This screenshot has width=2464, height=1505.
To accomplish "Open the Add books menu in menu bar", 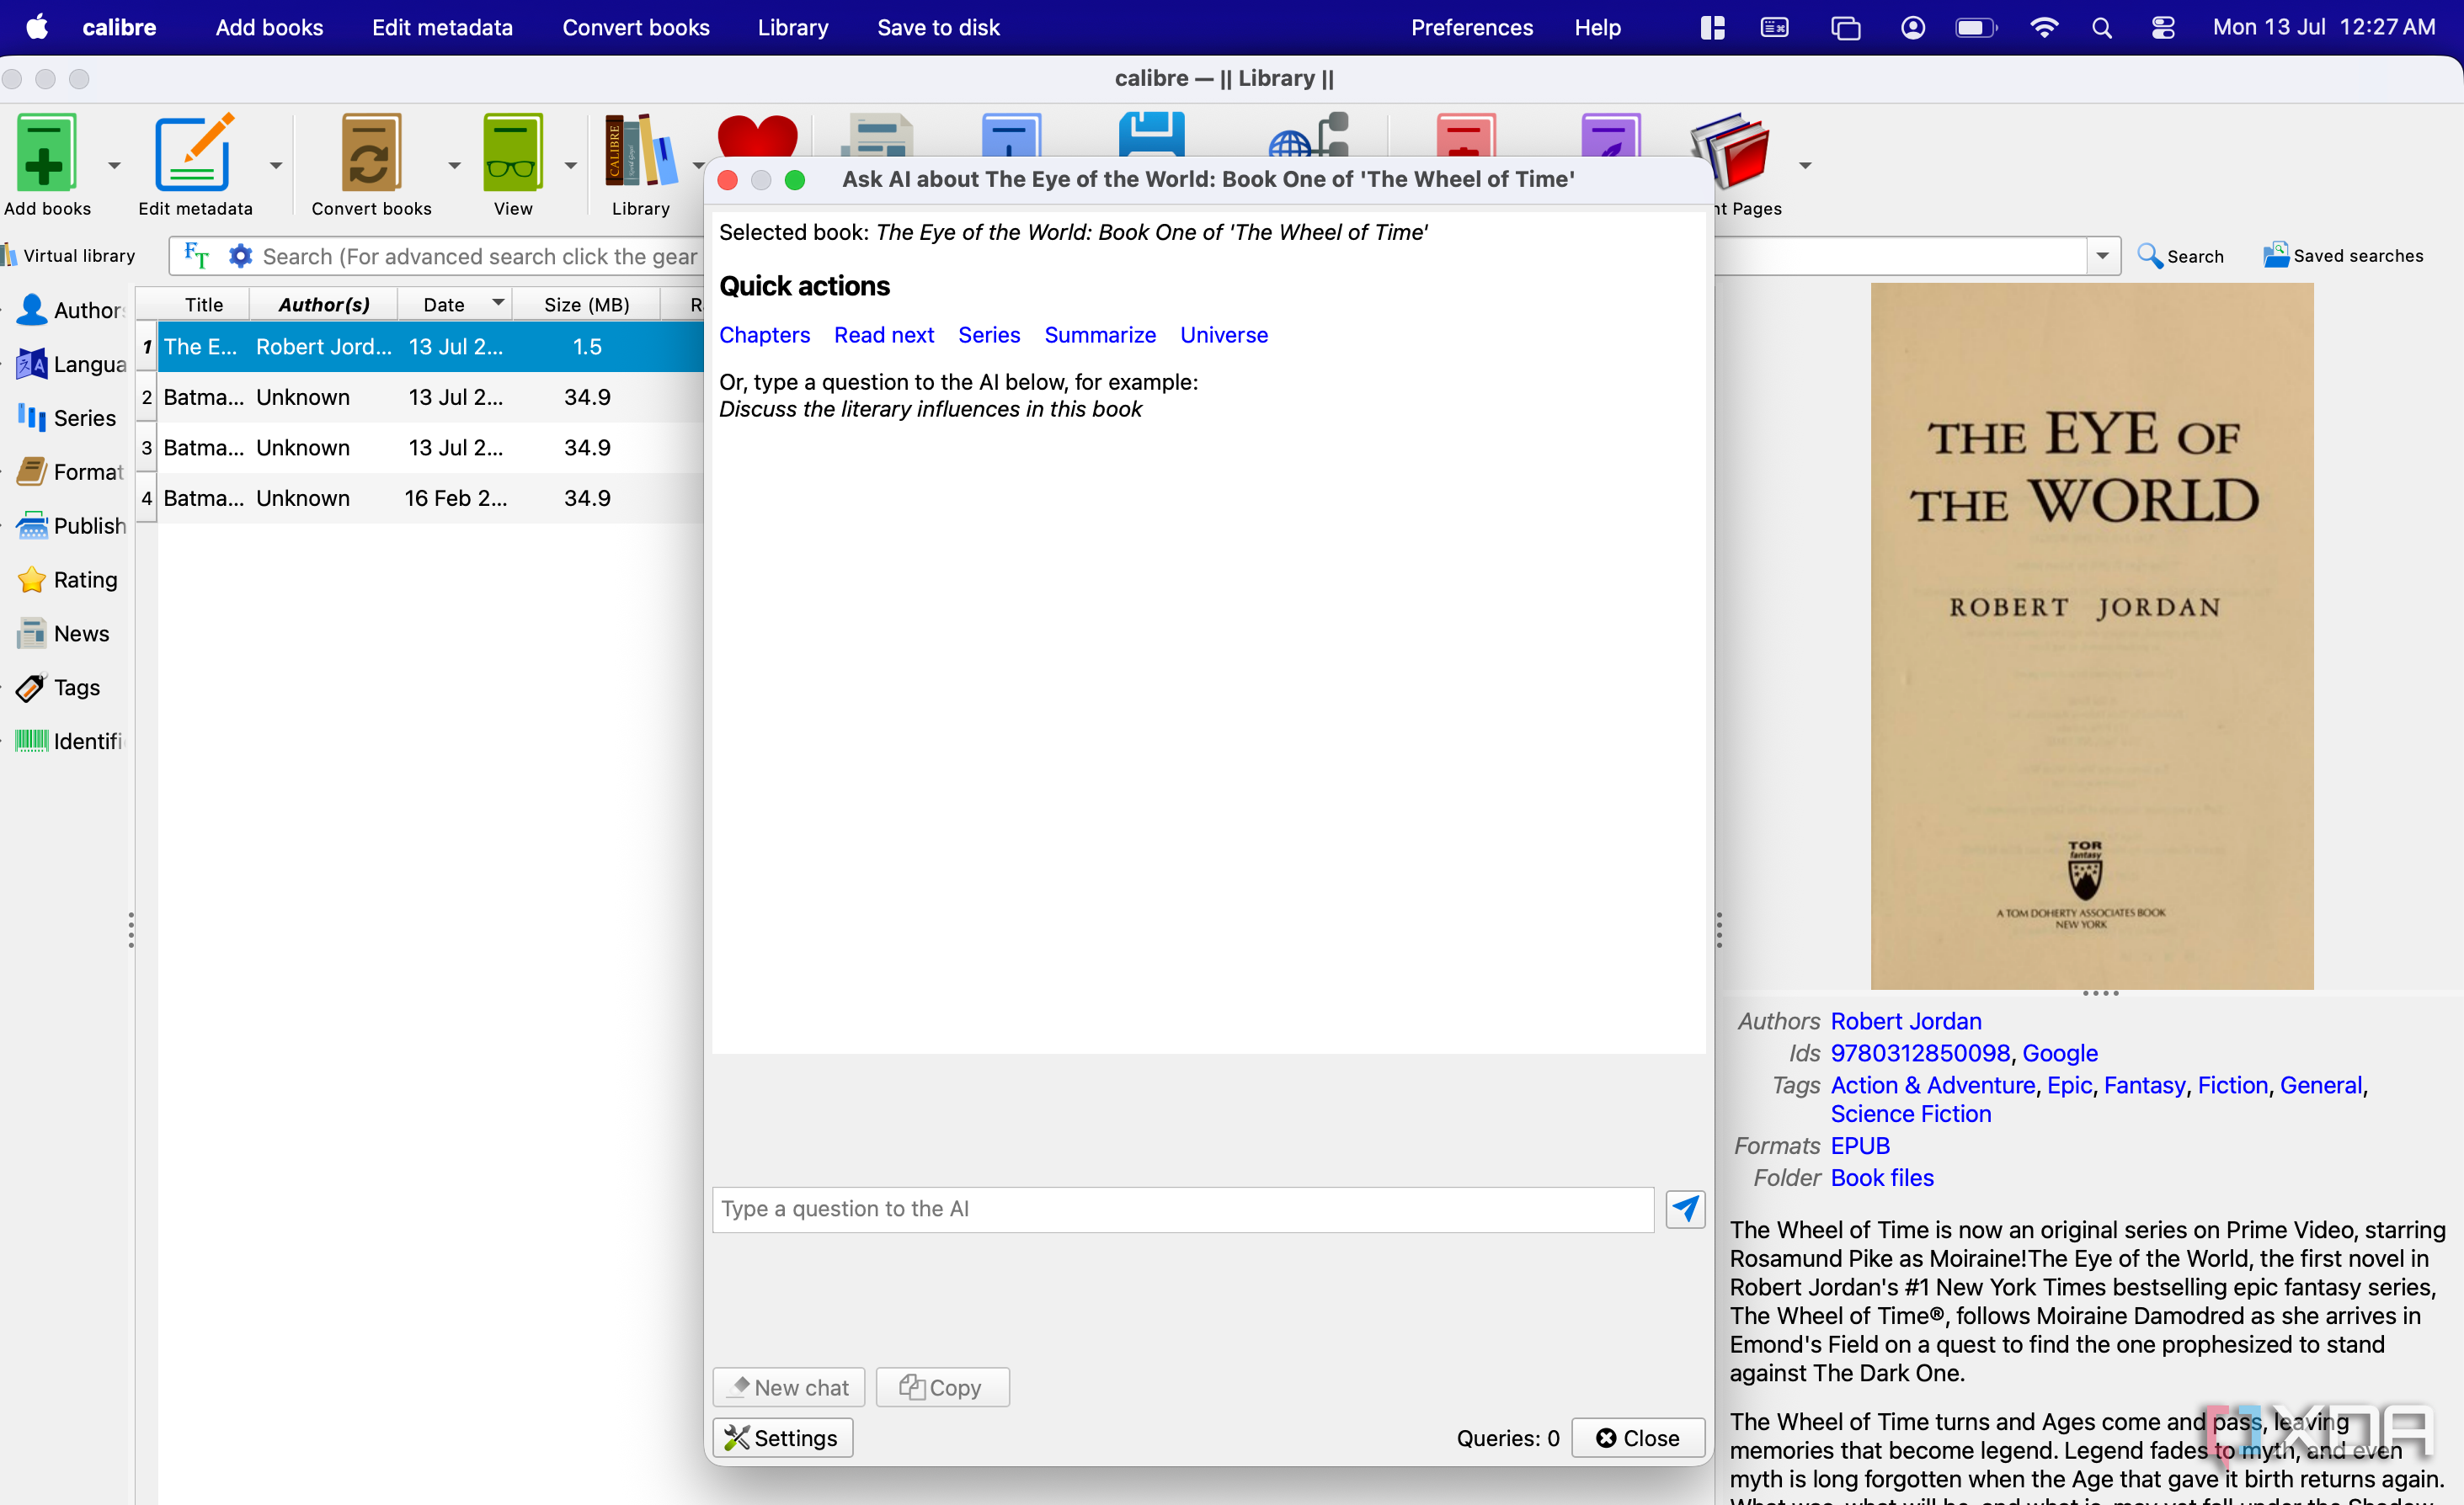I will point(269,28).
